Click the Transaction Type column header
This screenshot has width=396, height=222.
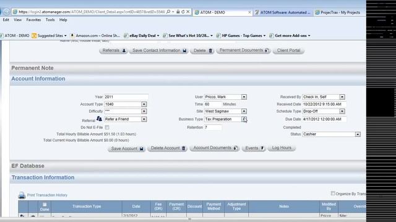pos(87,207)
